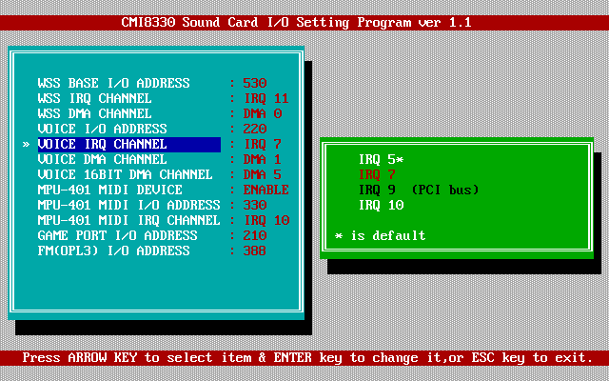Pick the default IRQ 5 option
The image size is (609, 381).
coord(381,159)
